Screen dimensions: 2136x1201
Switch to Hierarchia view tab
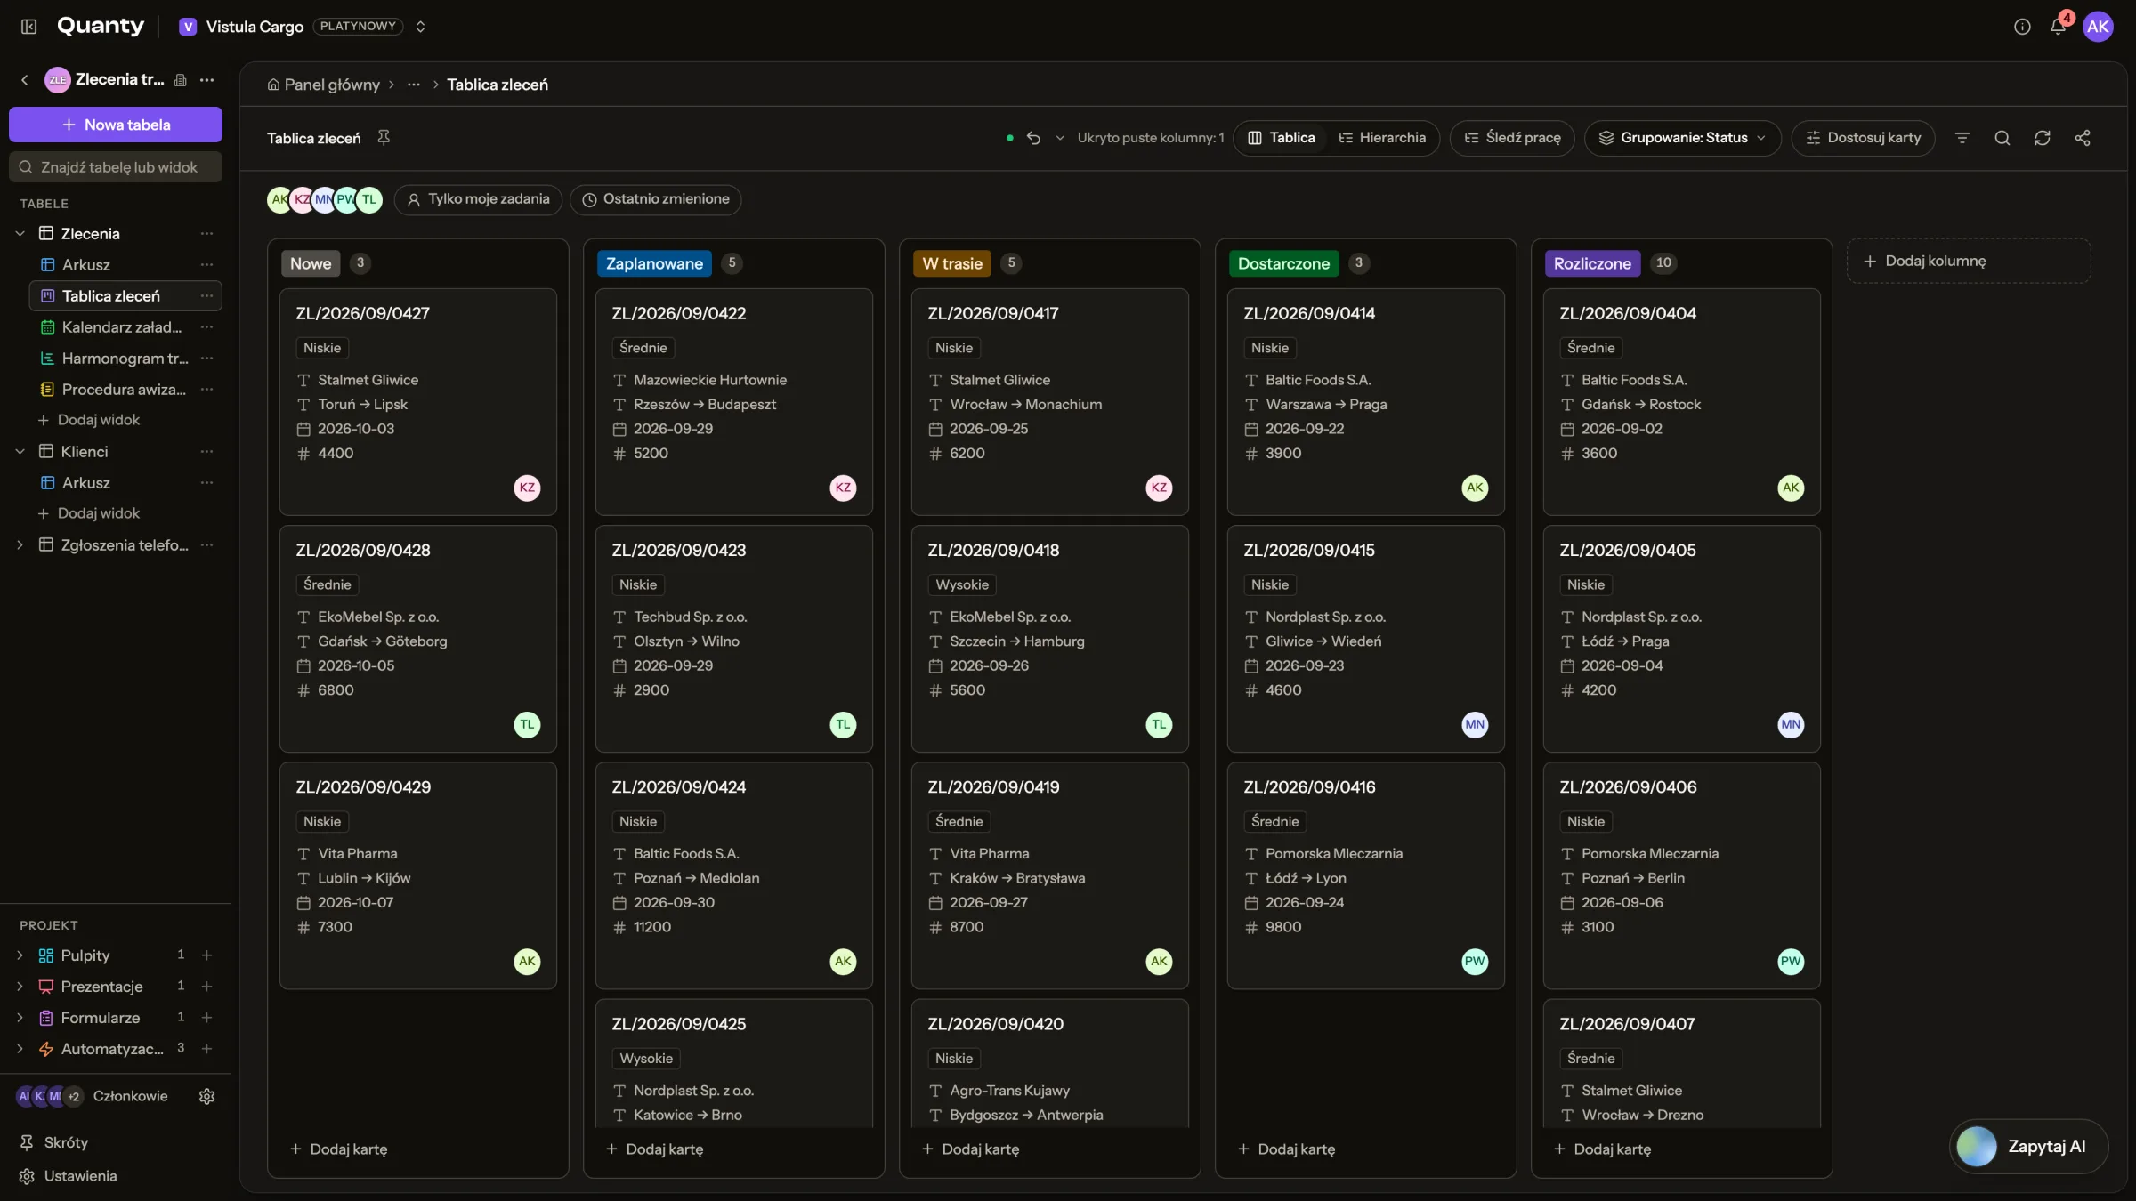(x=1382, y=138)
